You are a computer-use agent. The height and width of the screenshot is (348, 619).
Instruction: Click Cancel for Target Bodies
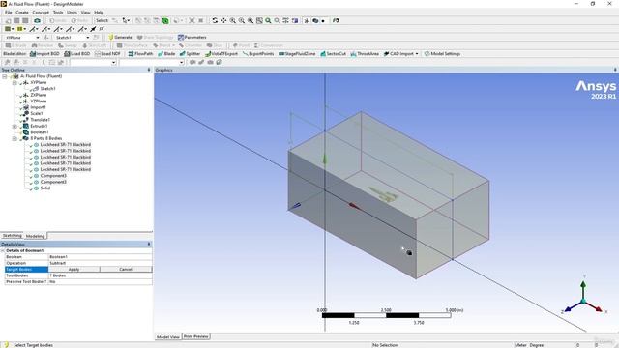tap(126, 269)
